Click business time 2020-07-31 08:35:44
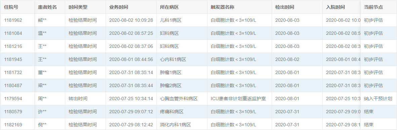This screenshot has height=130, width=397. (131, 85)
